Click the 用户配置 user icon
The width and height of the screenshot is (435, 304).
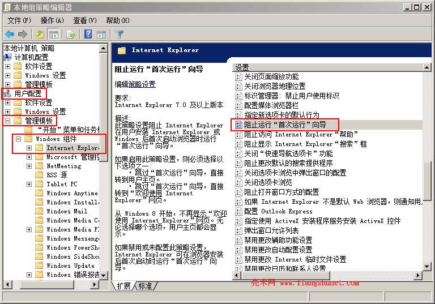(7, 94)
